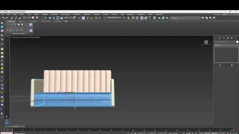Open the Rendered Frame Window icon

163,18
